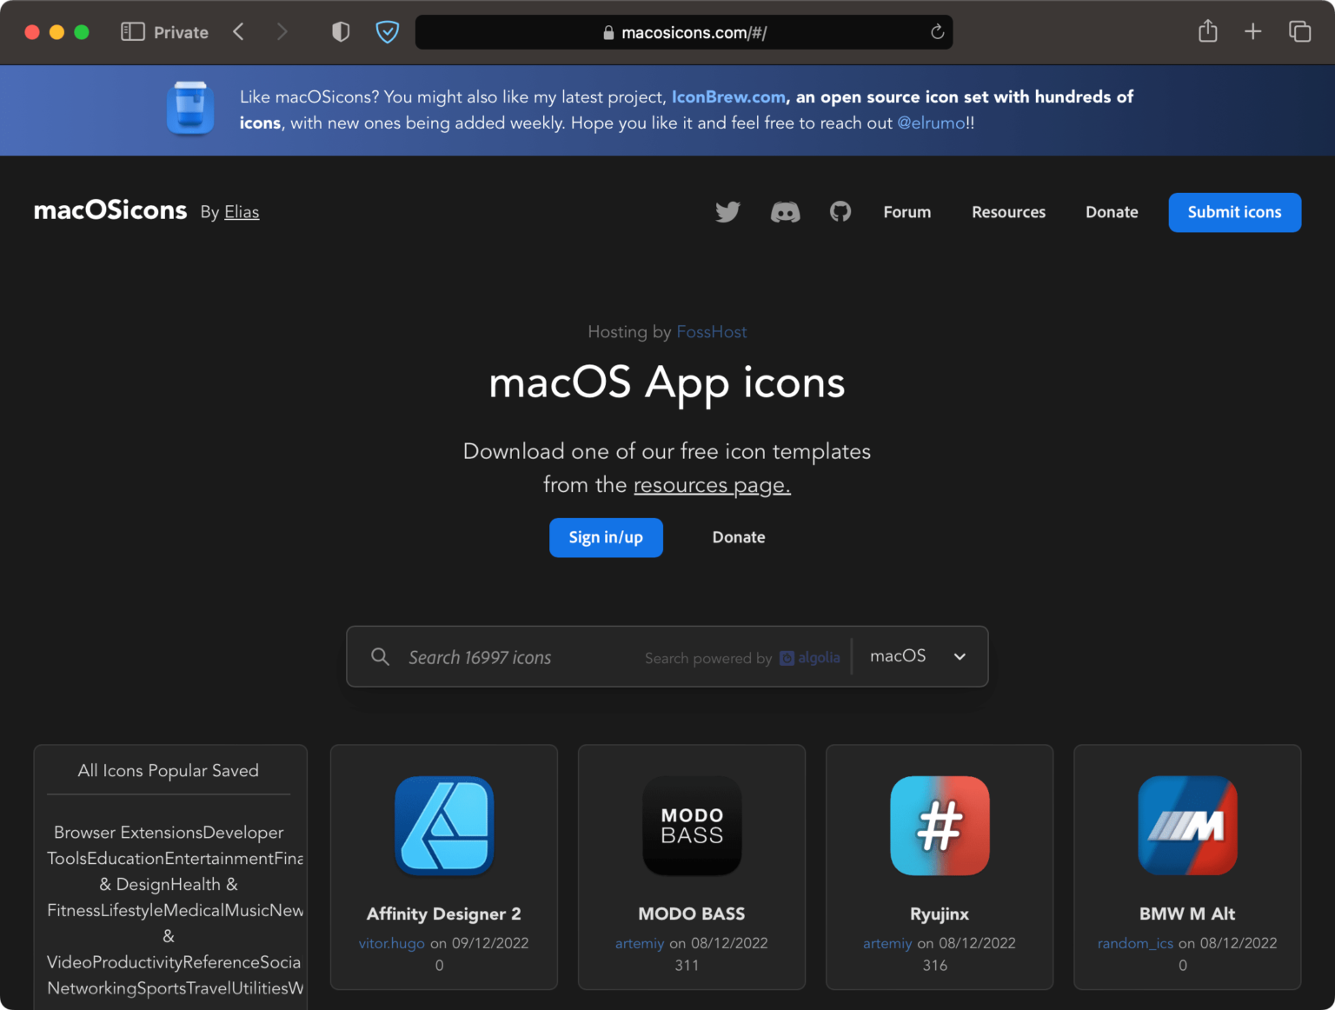Screen dimensions: 1335x1010
Task: Click the macOSicons logo
Action: (x=110, y=210)
